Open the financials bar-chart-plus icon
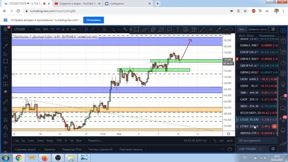Screen dimensions: 288x162 [125, 29]
